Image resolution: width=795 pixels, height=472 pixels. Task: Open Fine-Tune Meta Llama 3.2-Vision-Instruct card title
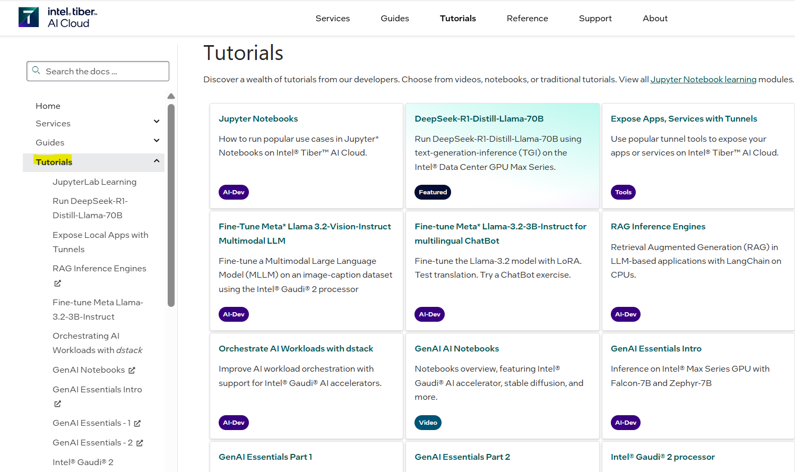(305, 233)
